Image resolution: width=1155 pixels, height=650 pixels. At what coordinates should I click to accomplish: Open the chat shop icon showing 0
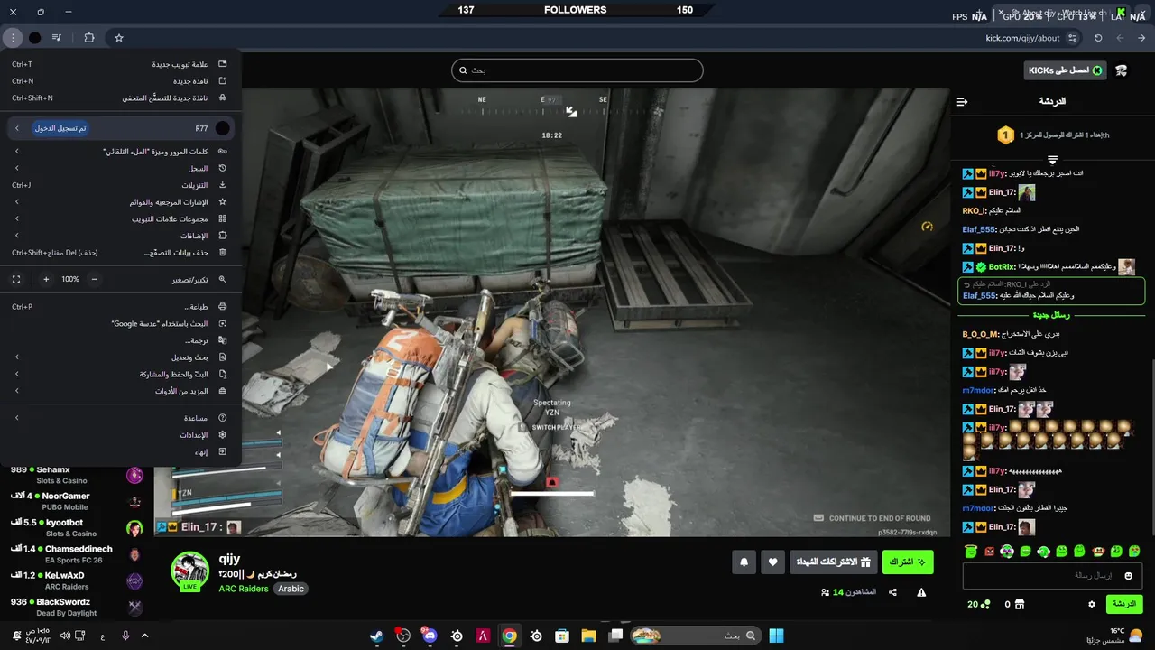(1014, 604)
